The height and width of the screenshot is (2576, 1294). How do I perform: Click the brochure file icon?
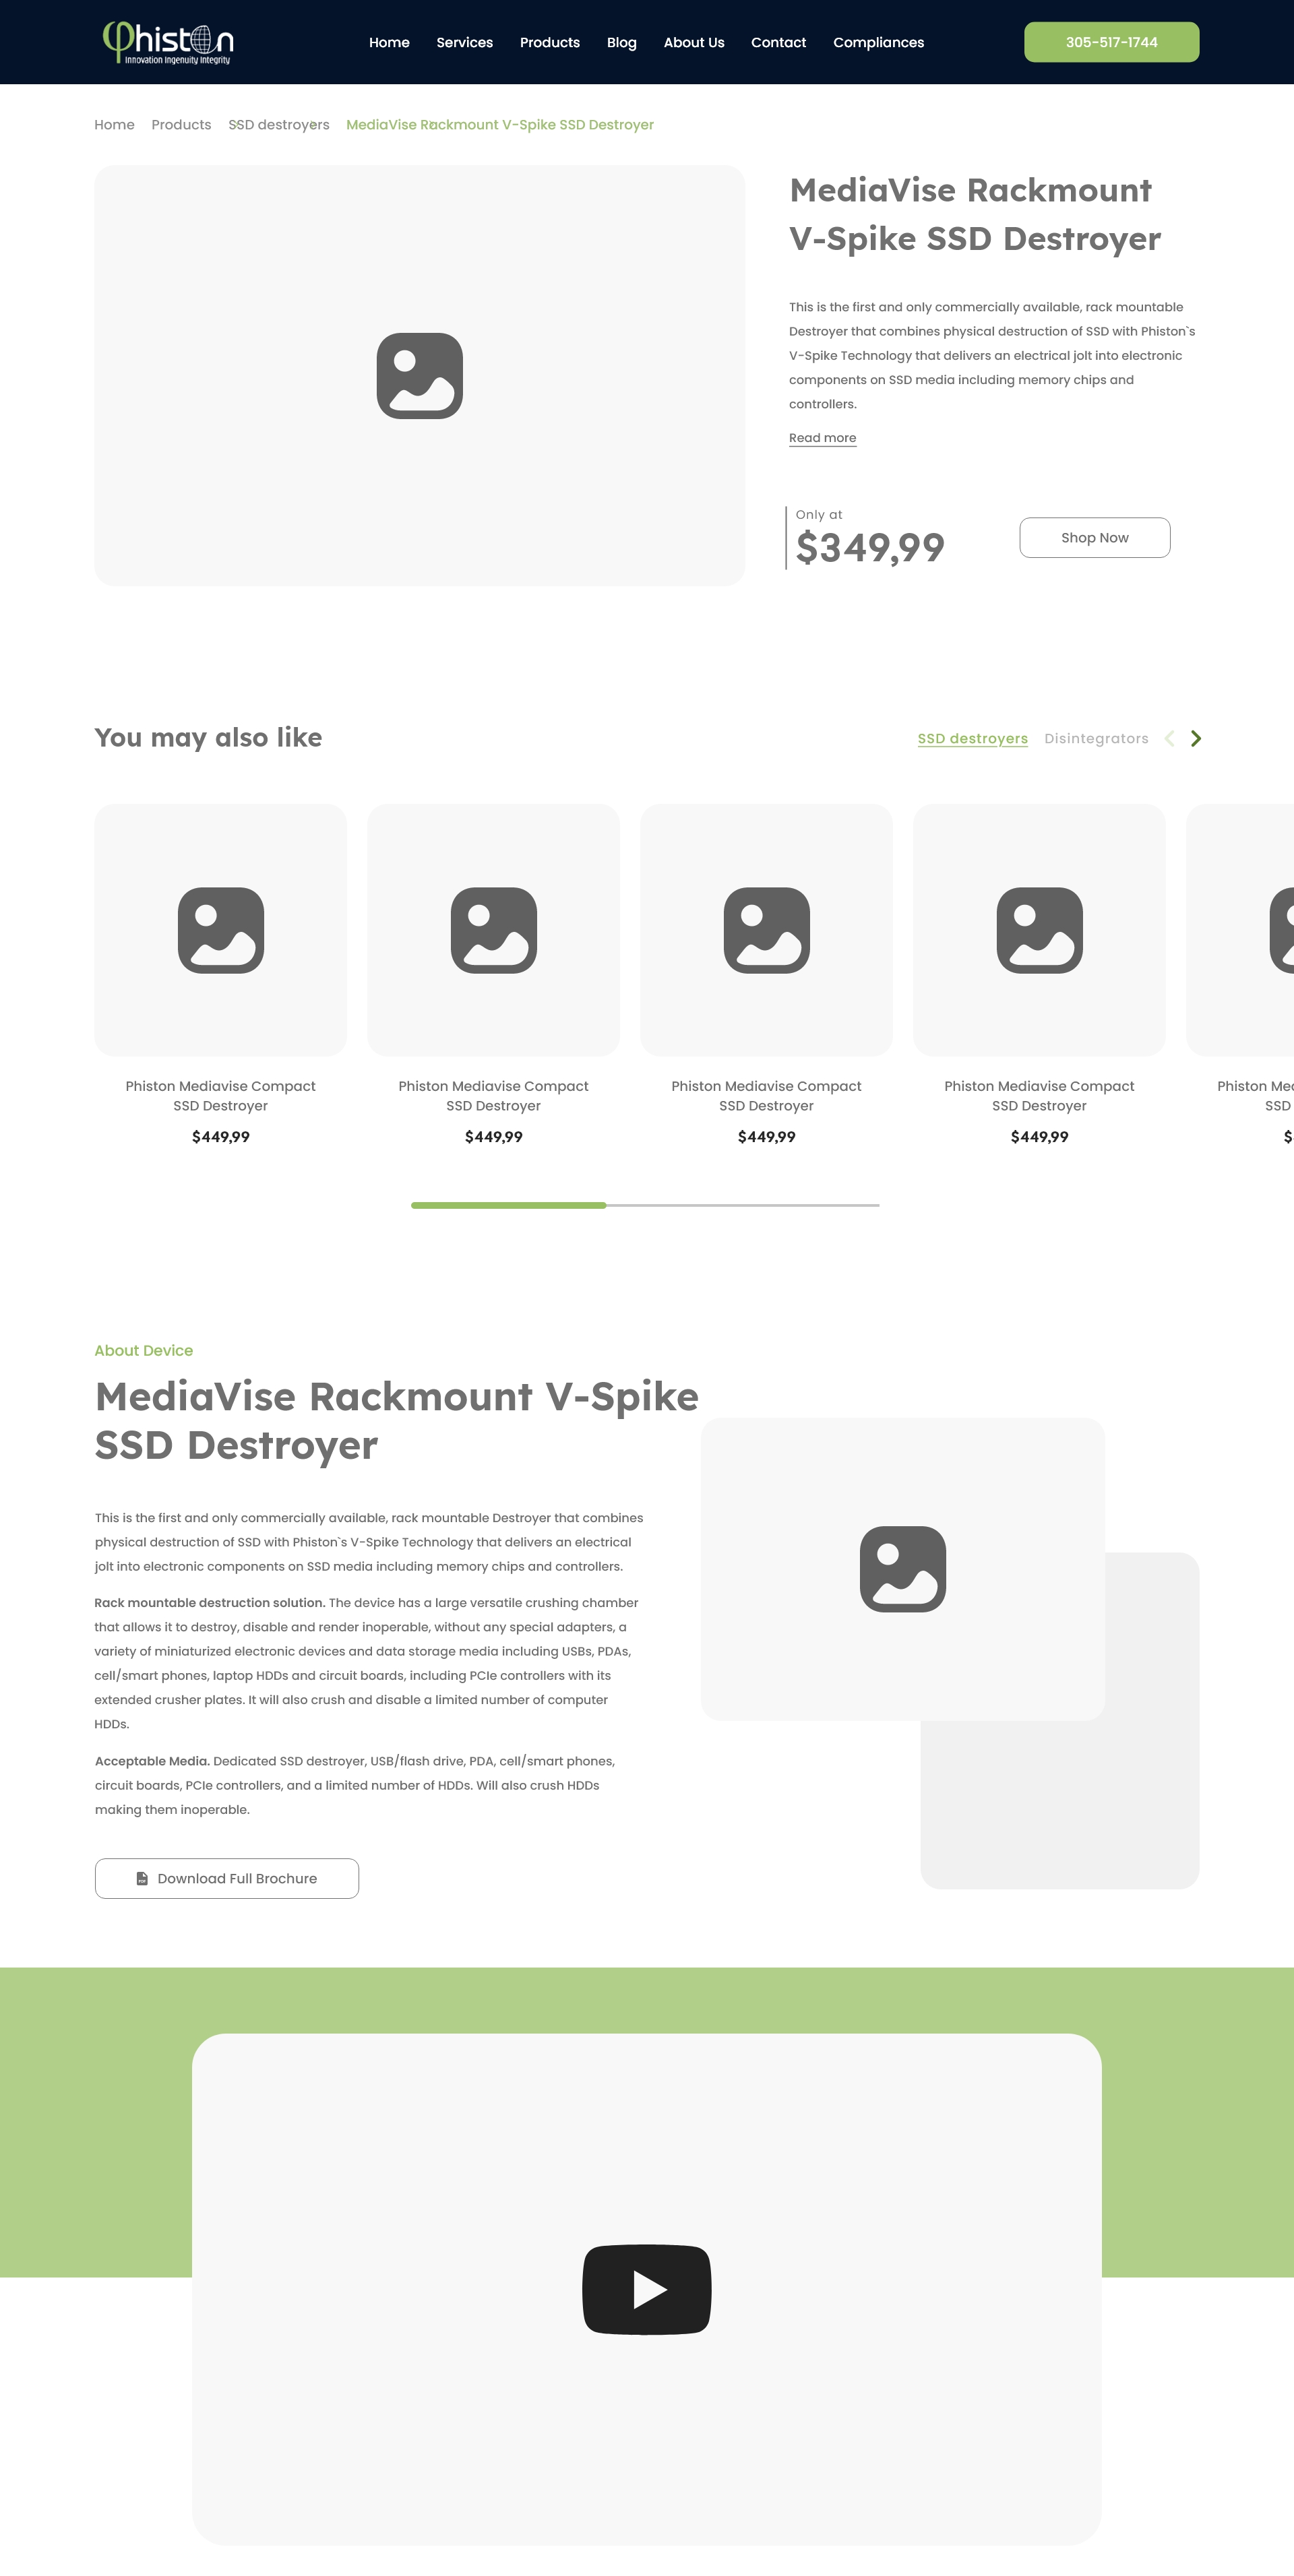[x=142, y=1879]
